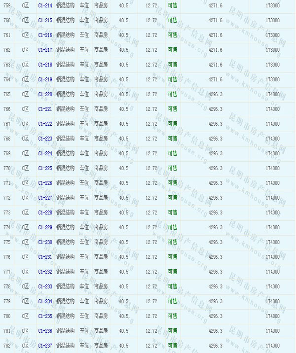Screen dimensions: 296x353
Task: Click the row number 768 cell
Action: coord(7,139)
